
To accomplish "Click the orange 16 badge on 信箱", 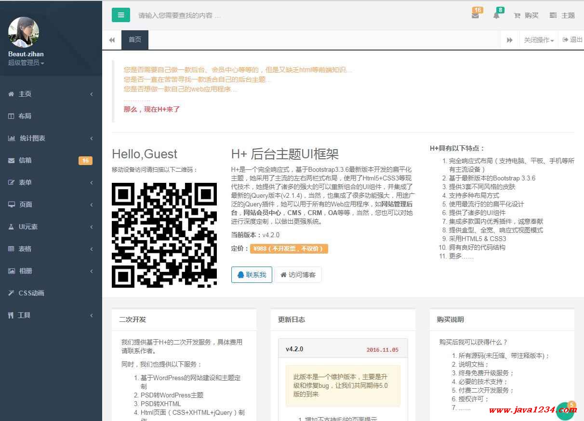I will pos(85,161).
